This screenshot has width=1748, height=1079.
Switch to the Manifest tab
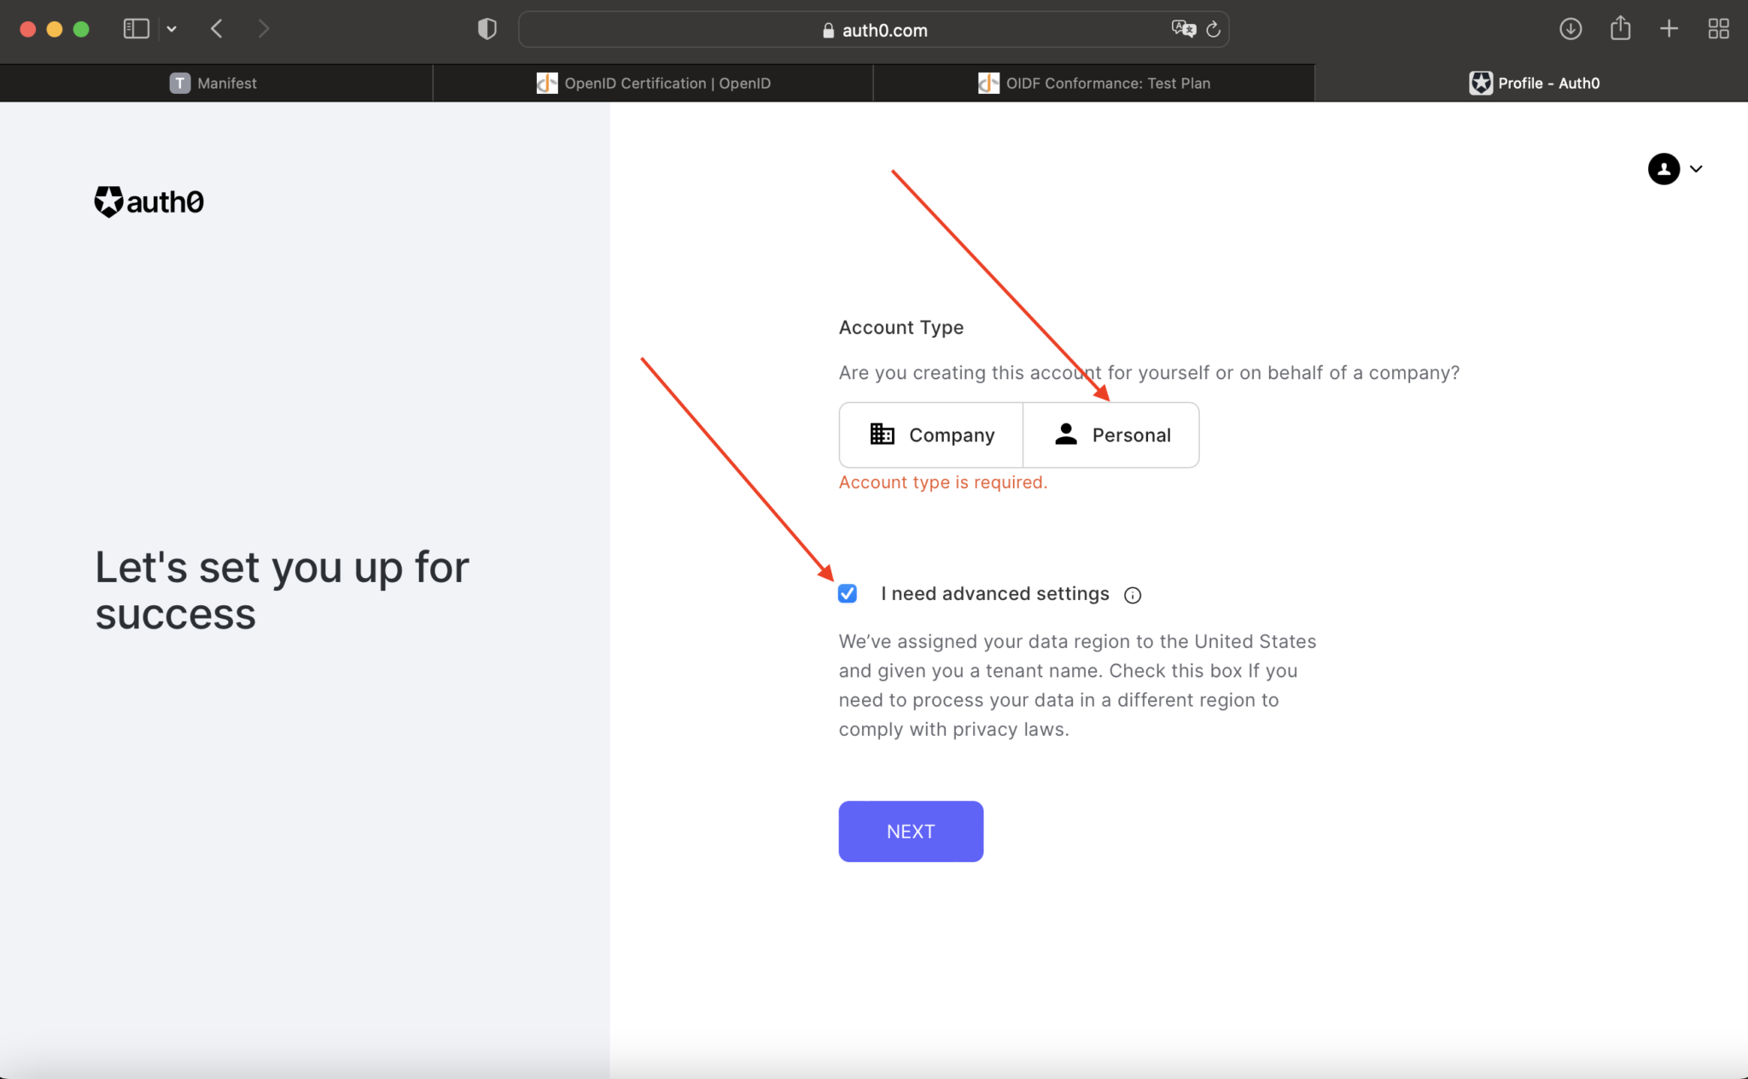[216, 83]
